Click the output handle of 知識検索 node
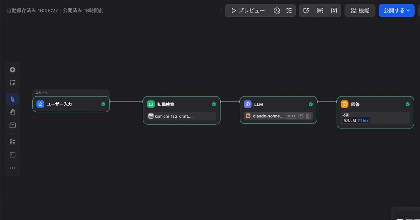The image size is (420, 220). pyautogui.click(x=220, y=102)
